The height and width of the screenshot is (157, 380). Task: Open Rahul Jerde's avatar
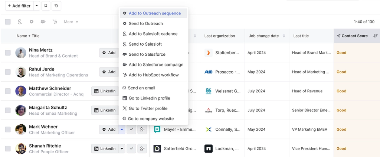point(21,72)
